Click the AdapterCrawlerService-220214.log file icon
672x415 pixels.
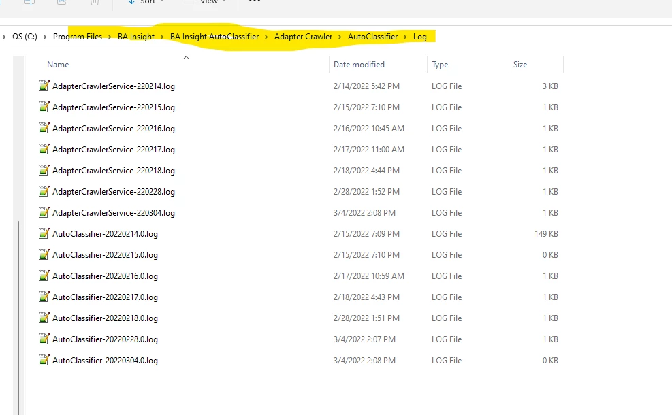(44, 86)
